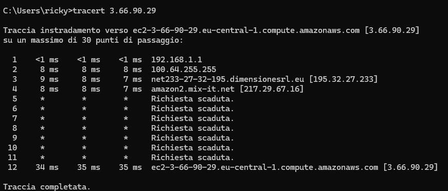448x191 pixels.
Task: Click the C:\Users\ricky prompt path
Action: (x=36, y=11)
